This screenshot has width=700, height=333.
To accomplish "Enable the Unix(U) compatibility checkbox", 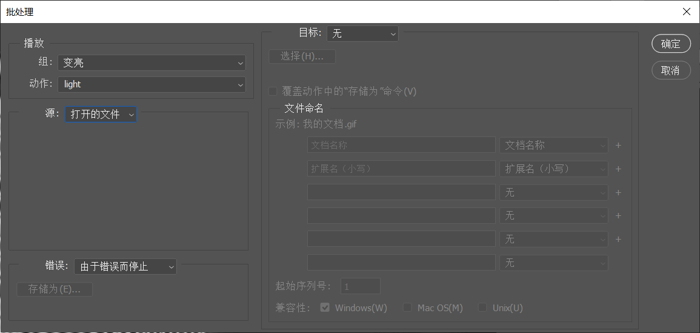I will tap(482, 308).
